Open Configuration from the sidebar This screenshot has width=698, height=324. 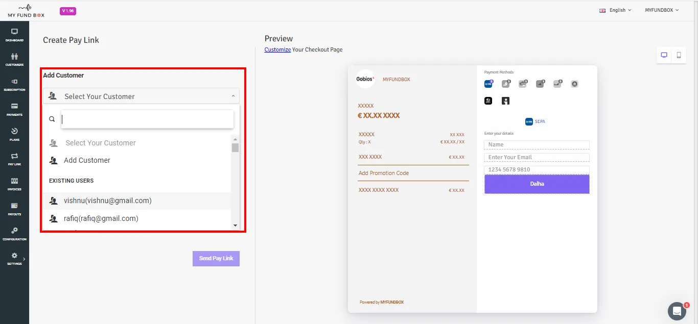point(14,234)
